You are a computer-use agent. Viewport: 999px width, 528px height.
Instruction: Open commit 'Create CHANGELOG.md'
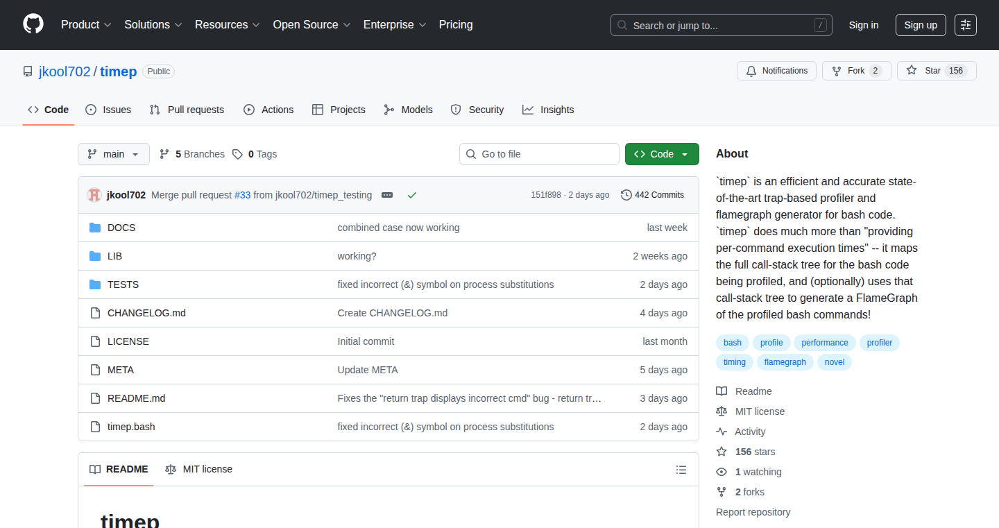393,313
